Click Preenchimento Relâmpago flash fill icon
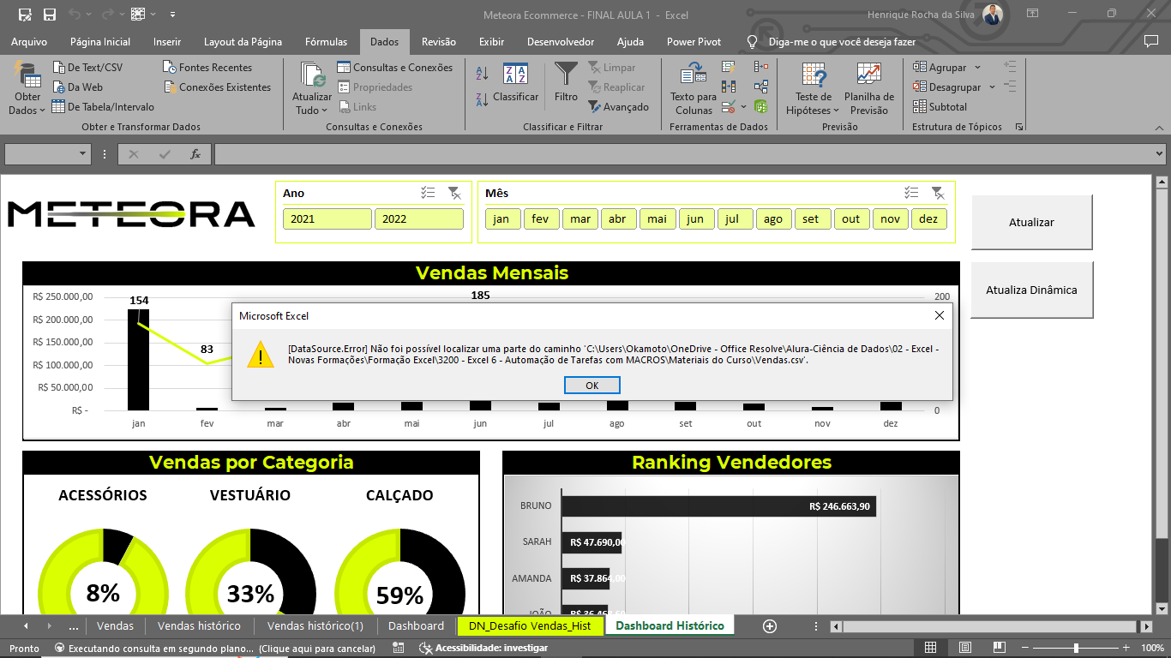 (729, 67)
